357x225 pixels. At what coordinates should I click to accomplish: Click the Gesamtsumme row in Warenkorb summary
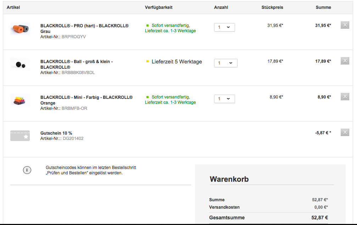tap(268, 218)
